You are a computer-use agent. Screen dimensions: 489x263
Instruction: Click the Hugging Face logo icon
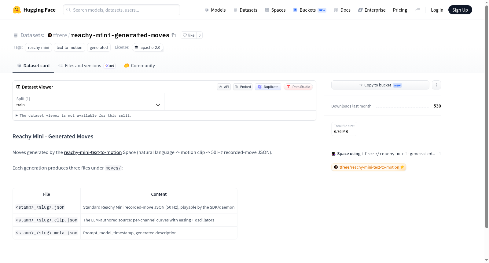pos(17,10)
